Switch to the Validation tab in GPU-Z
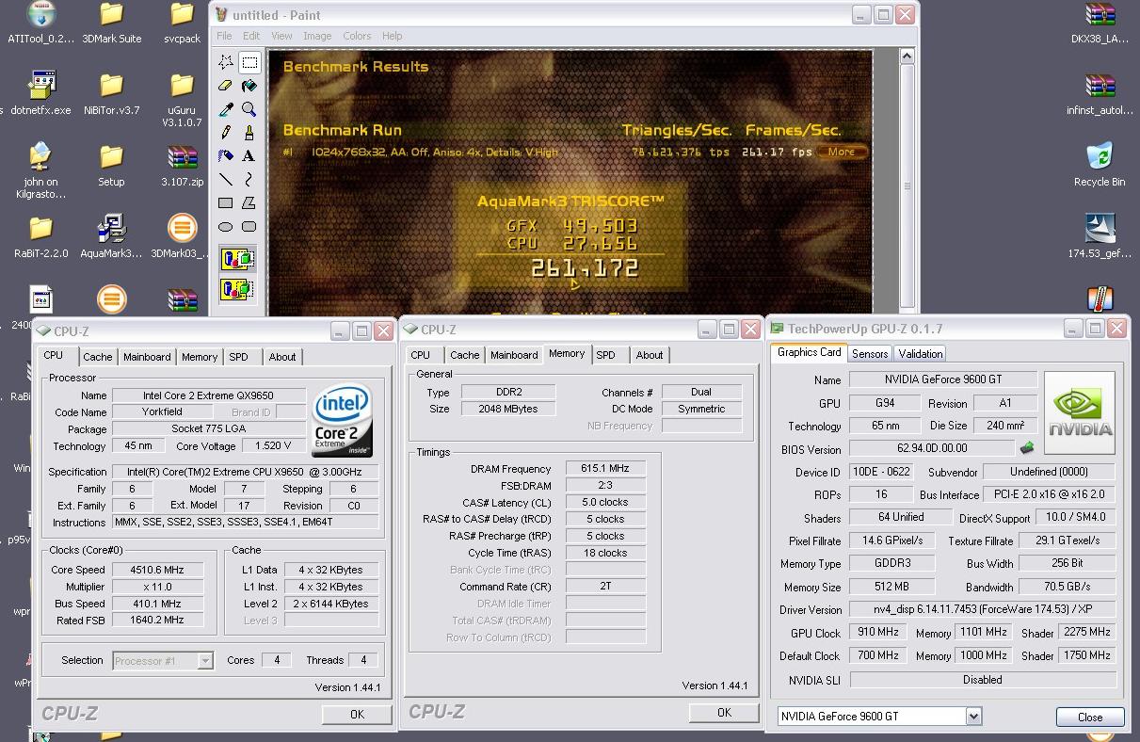 (920, 354)
